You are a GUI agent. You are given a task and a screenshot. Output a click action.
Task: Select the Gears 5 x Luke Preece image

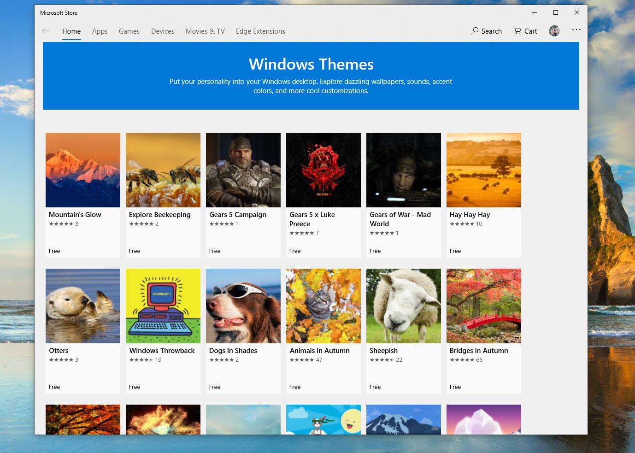coord(323,170)
